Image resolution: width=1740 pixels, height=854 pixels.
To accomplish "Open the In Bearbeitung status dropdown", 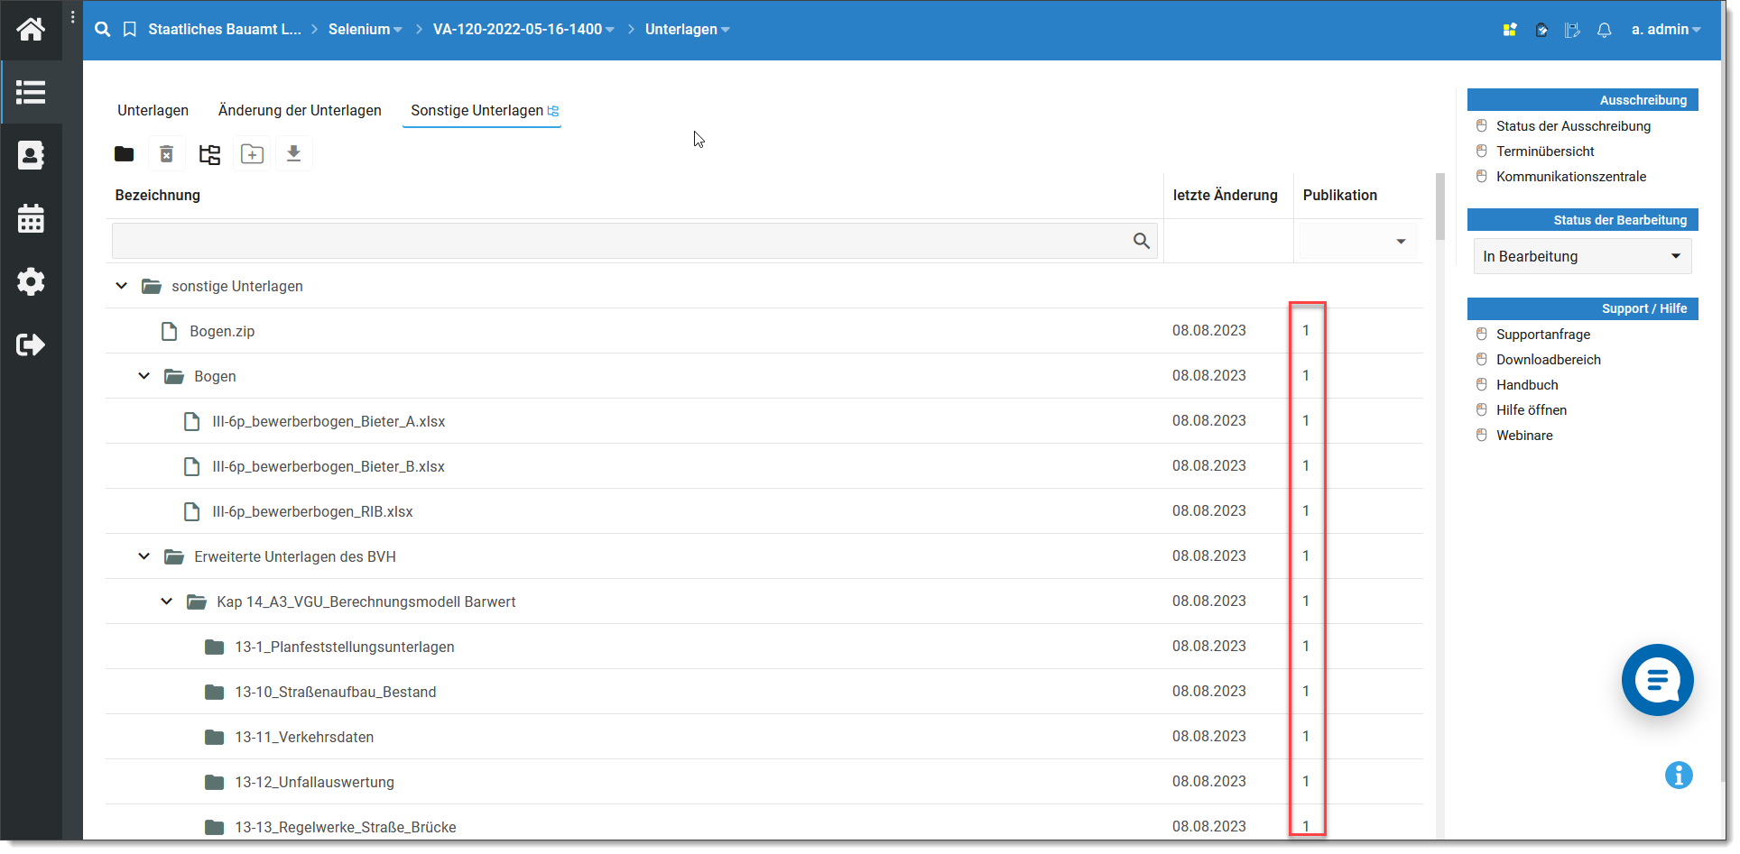I will [1581, 256].
